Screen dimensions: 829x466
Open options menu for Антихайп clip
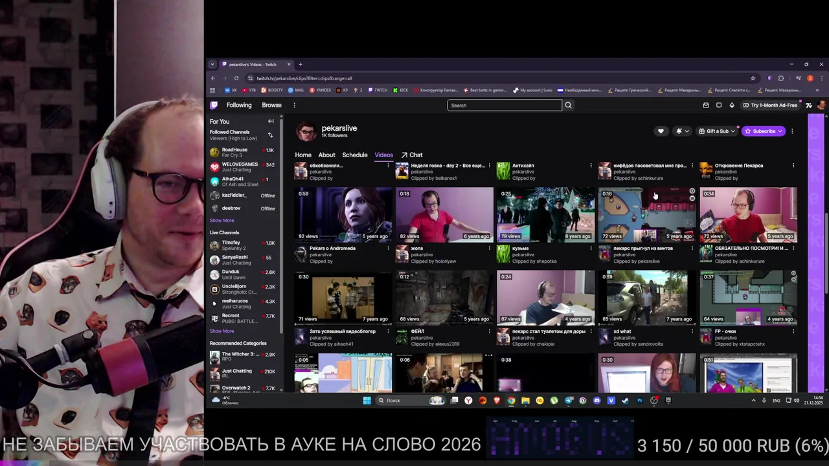[591, 166]
